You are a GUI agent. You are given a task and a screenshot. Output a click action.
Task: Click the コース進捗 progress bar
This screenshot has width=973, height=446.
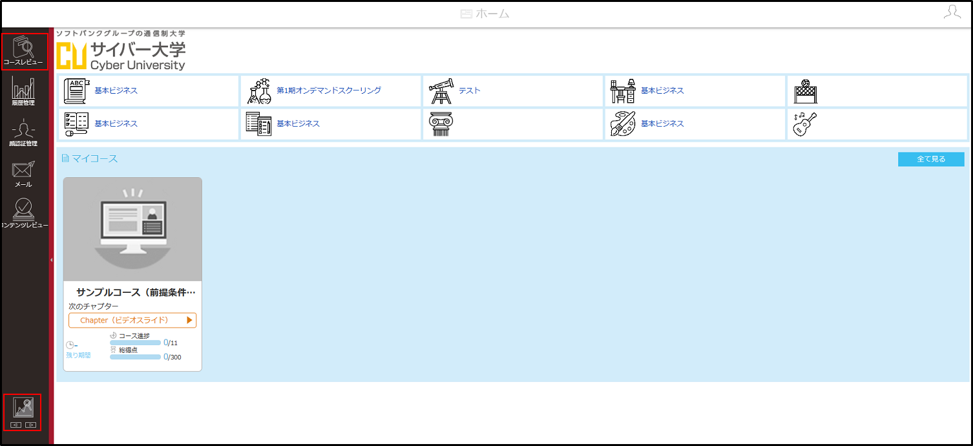coord(135,343)
